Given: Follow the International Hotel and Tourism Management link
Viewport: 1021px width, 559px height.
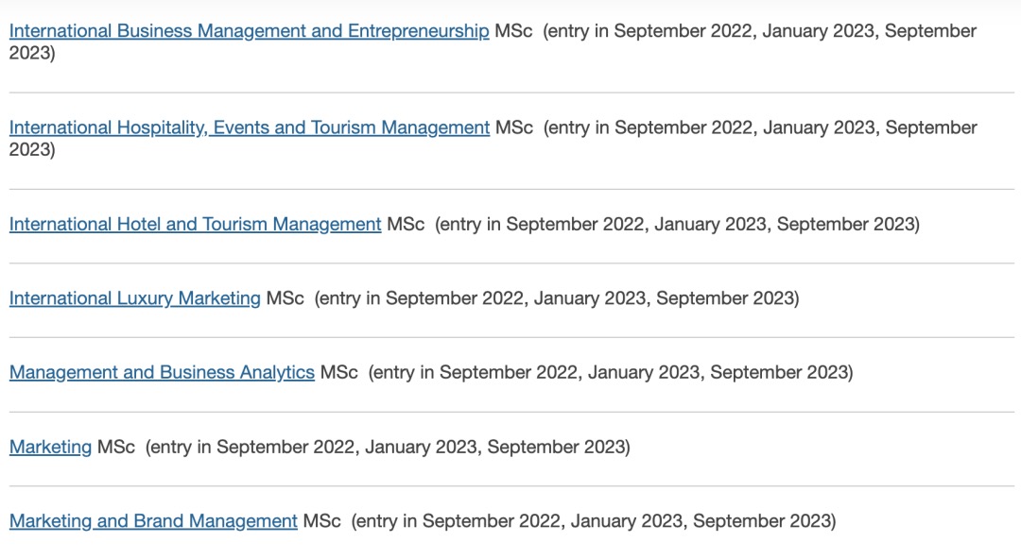Looking at the screenshot, I should point(196,225).
